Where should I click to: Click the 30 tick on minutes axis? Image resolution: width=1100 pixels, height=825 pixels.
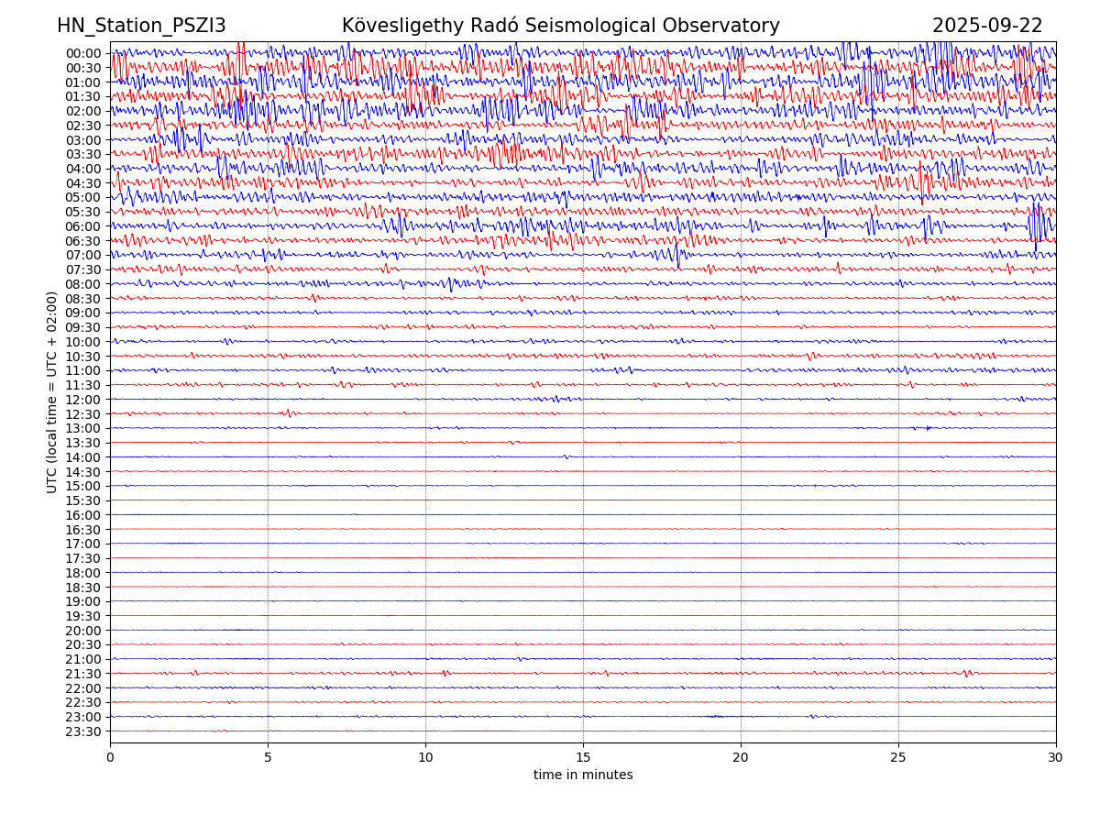(x=1056, y=758)
